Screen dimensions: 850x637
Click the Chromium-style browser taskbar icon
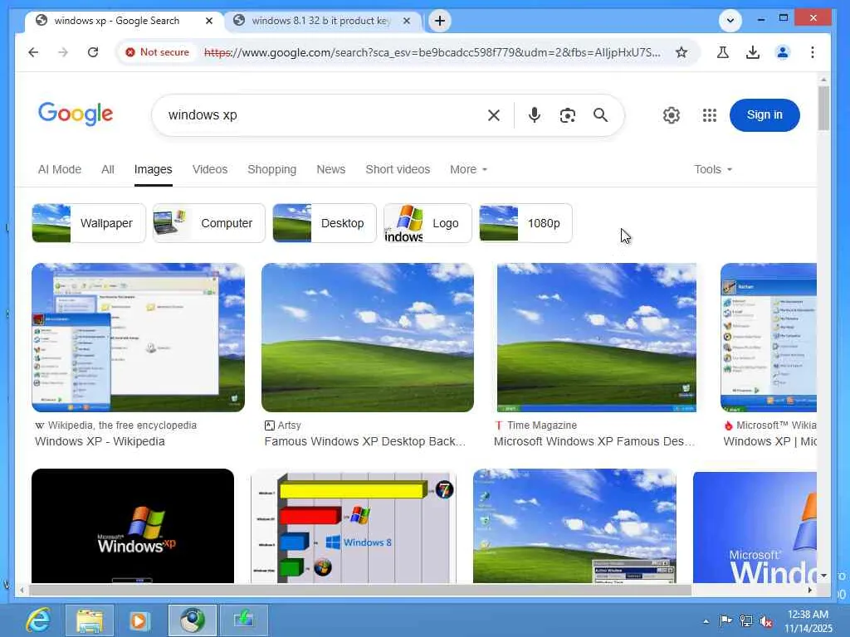(x=192, y=620)
